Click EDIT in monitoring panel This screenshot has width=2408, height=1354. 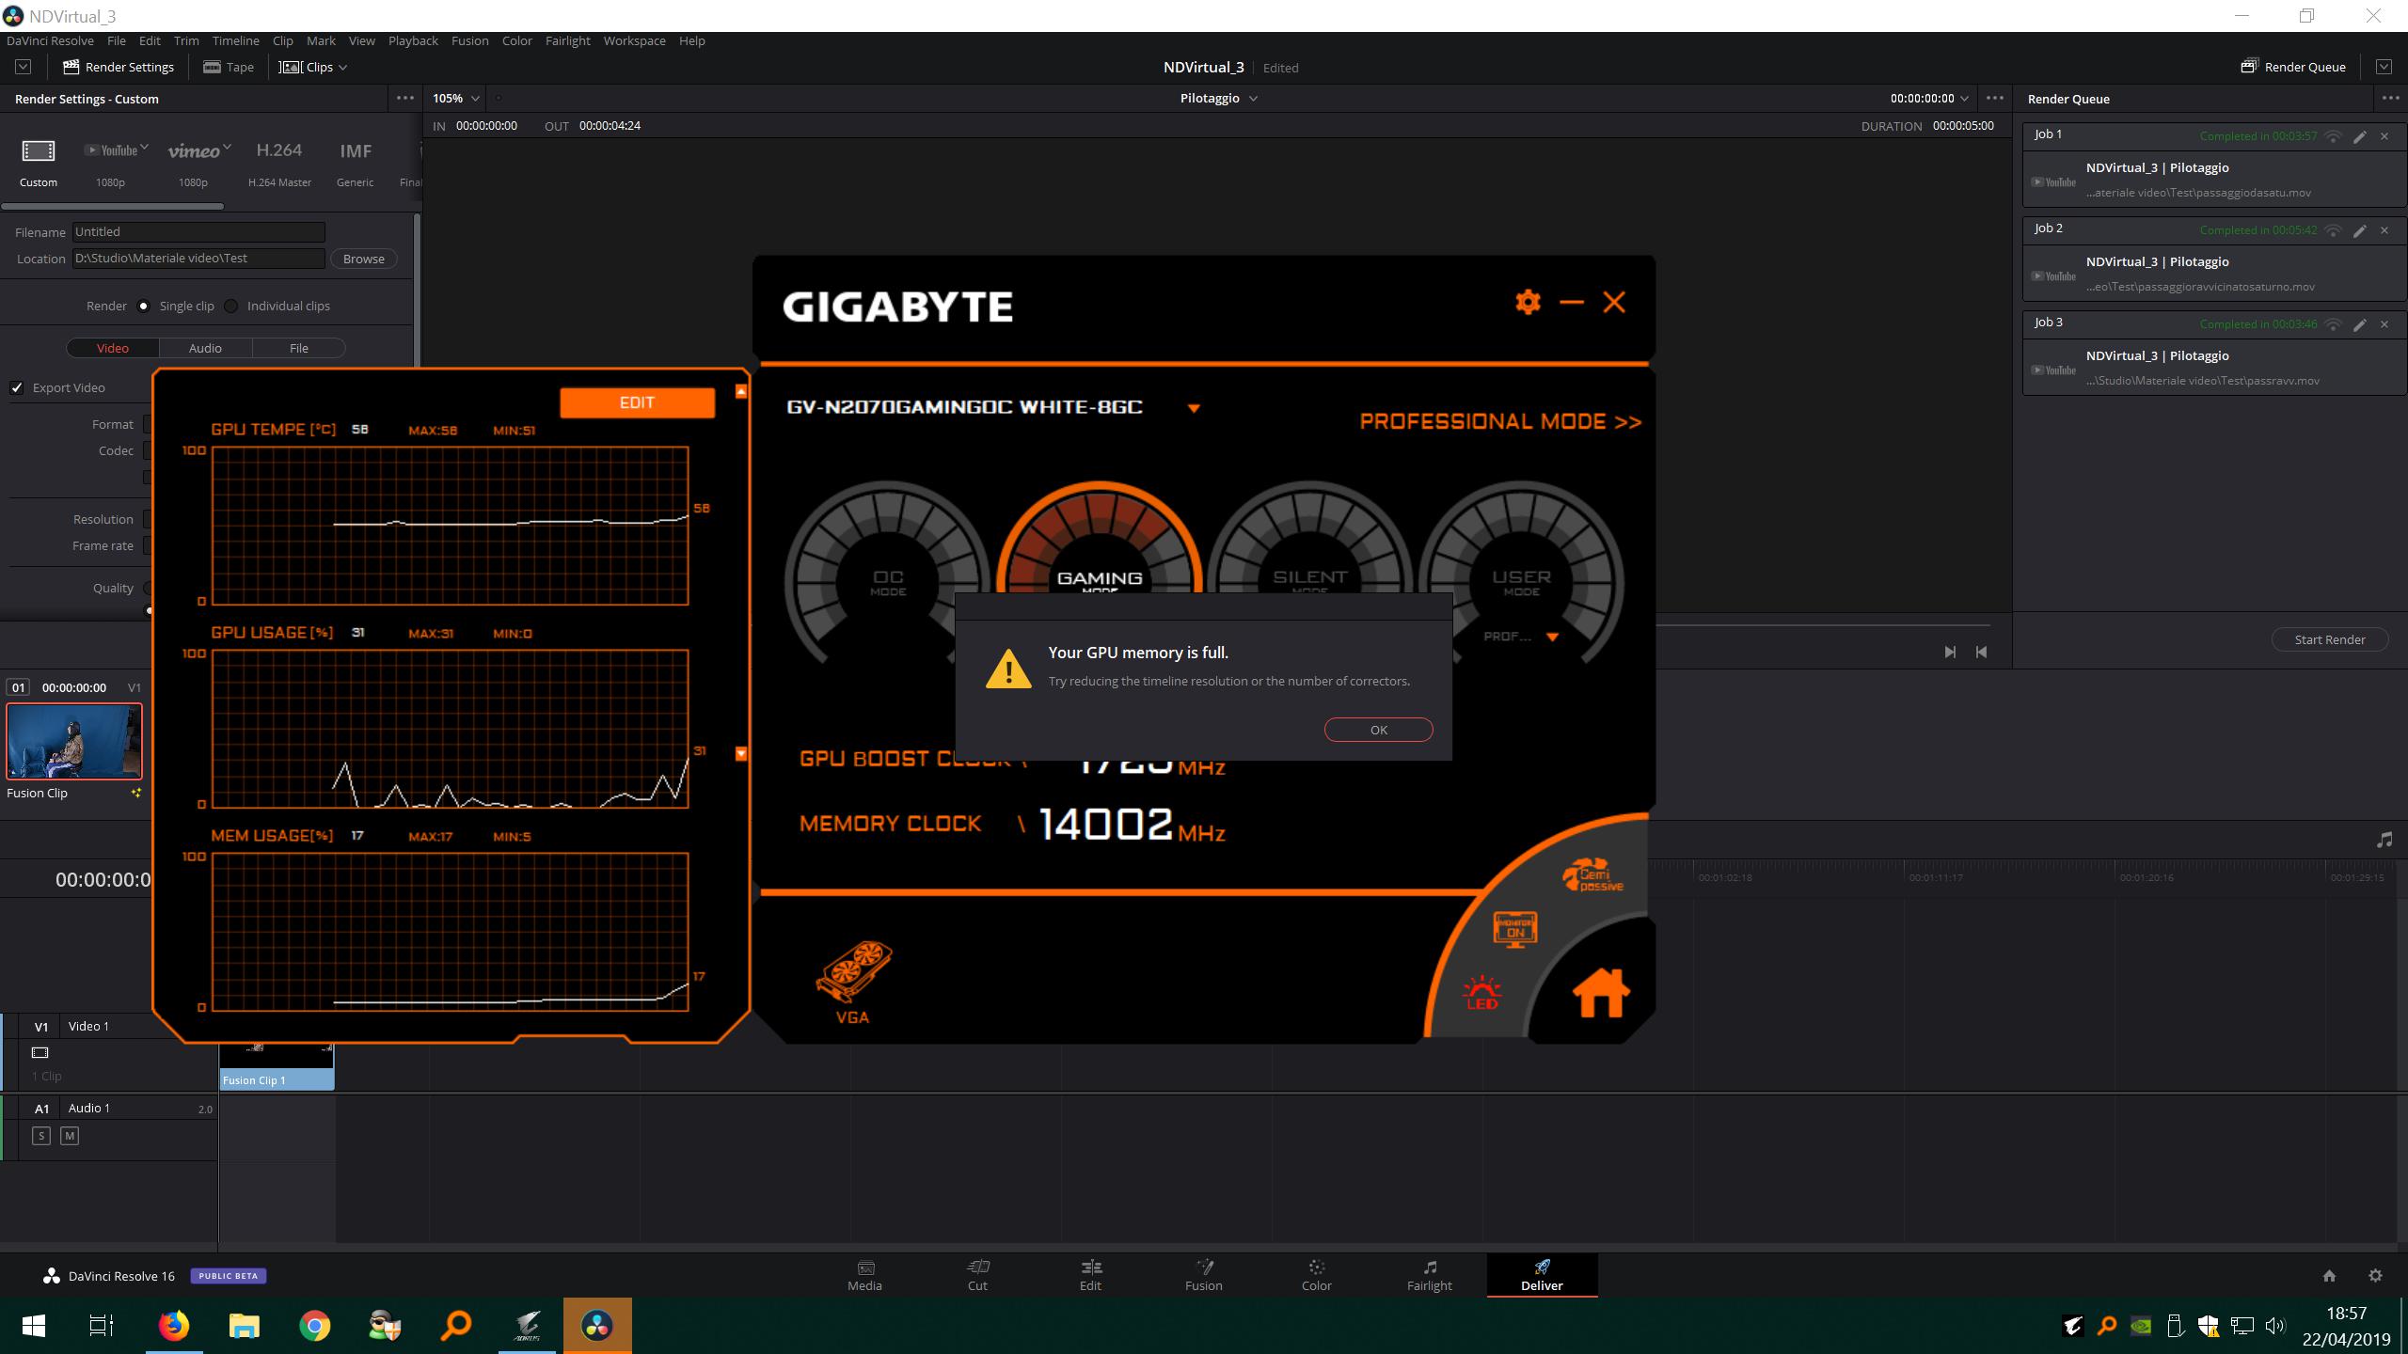[x=637, y=402]
